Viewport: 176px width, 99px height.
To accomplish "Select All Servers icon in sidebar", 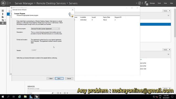I will click(3, 17).
